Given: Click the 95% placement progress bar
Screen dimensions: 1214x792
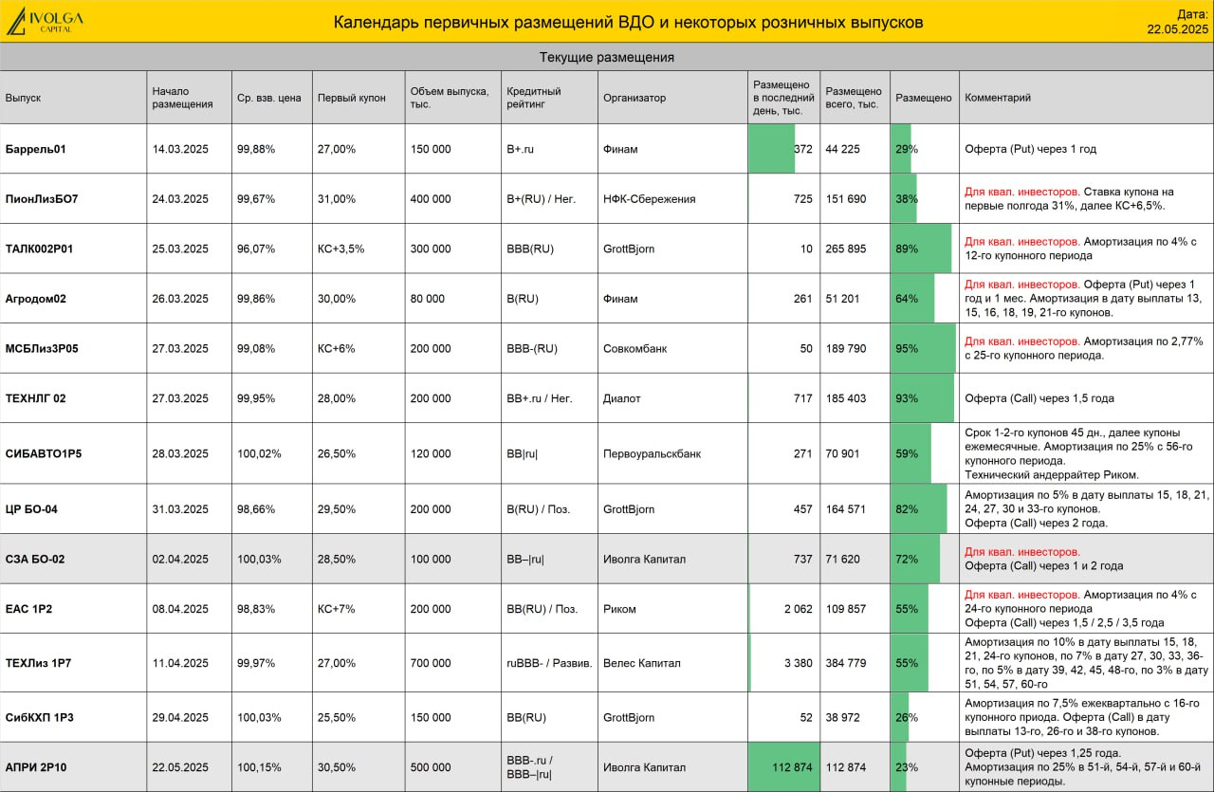Looking at the screenshot, I should coord(924,348).
